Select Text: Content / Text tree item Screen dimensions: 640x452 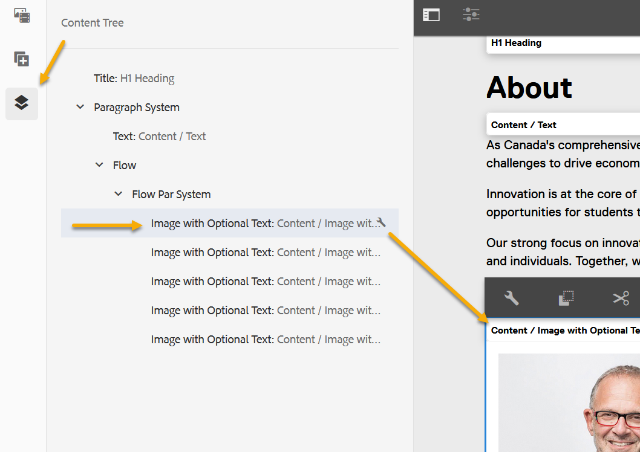(159, 137)
